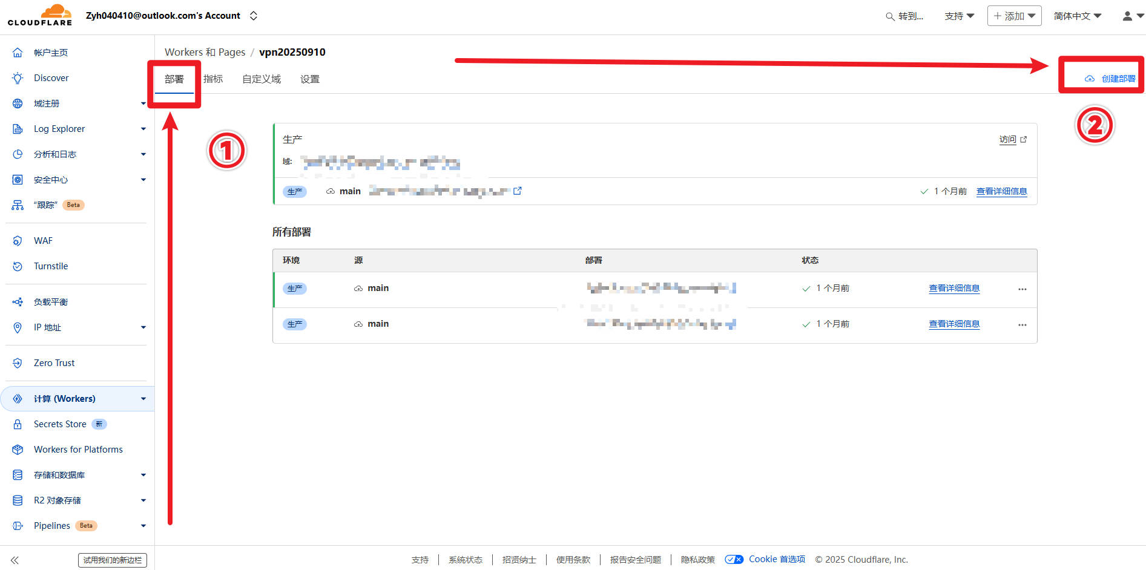Switch to the 指标 tab
The height and width of the screenshot is (570, 1146).
[x=213, y=79]
